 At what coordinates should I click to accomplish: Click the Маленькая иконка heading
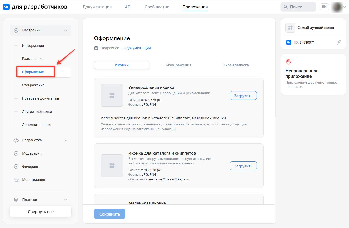coord(147,203)
